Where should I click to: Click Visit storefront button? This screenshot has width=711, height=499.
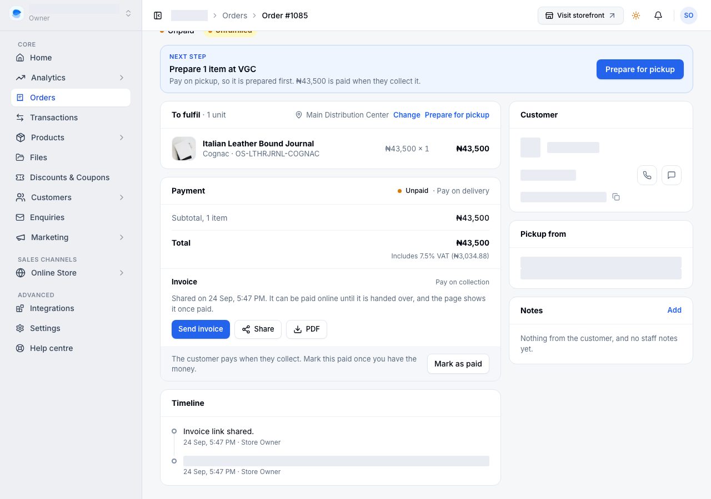click(x=580, y=16)
